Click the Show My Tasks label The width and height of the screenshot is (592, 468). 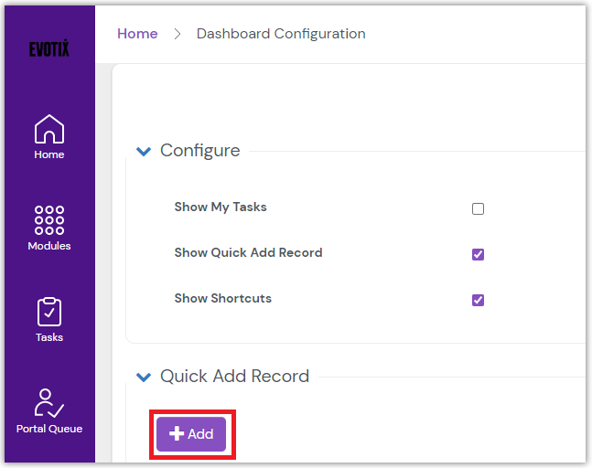(x=221, y=207)
